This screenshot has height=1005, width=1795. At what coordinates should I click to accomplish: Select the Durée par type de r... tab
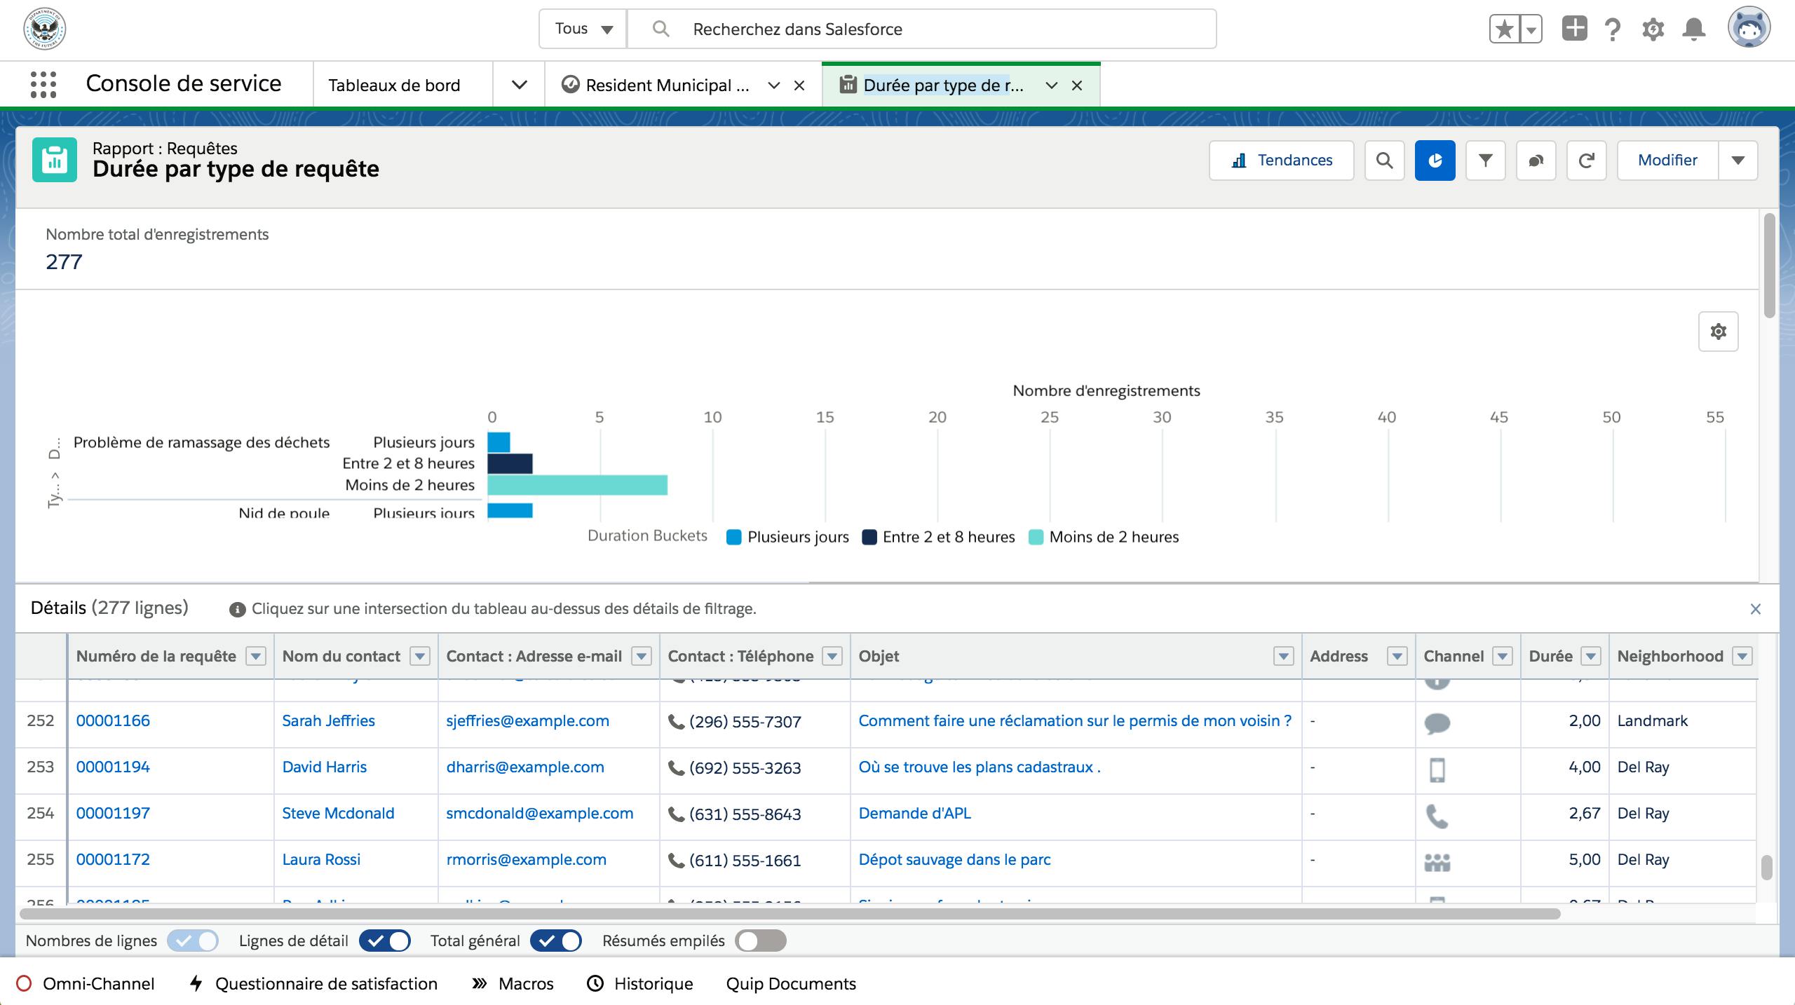[x=940, y=84]
